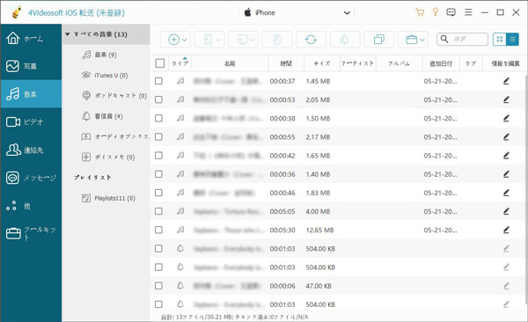Viewport: 528px width, 322px height.
Task: Collapse the すべての音楽 (13) tree
Action: click(68, 34)
